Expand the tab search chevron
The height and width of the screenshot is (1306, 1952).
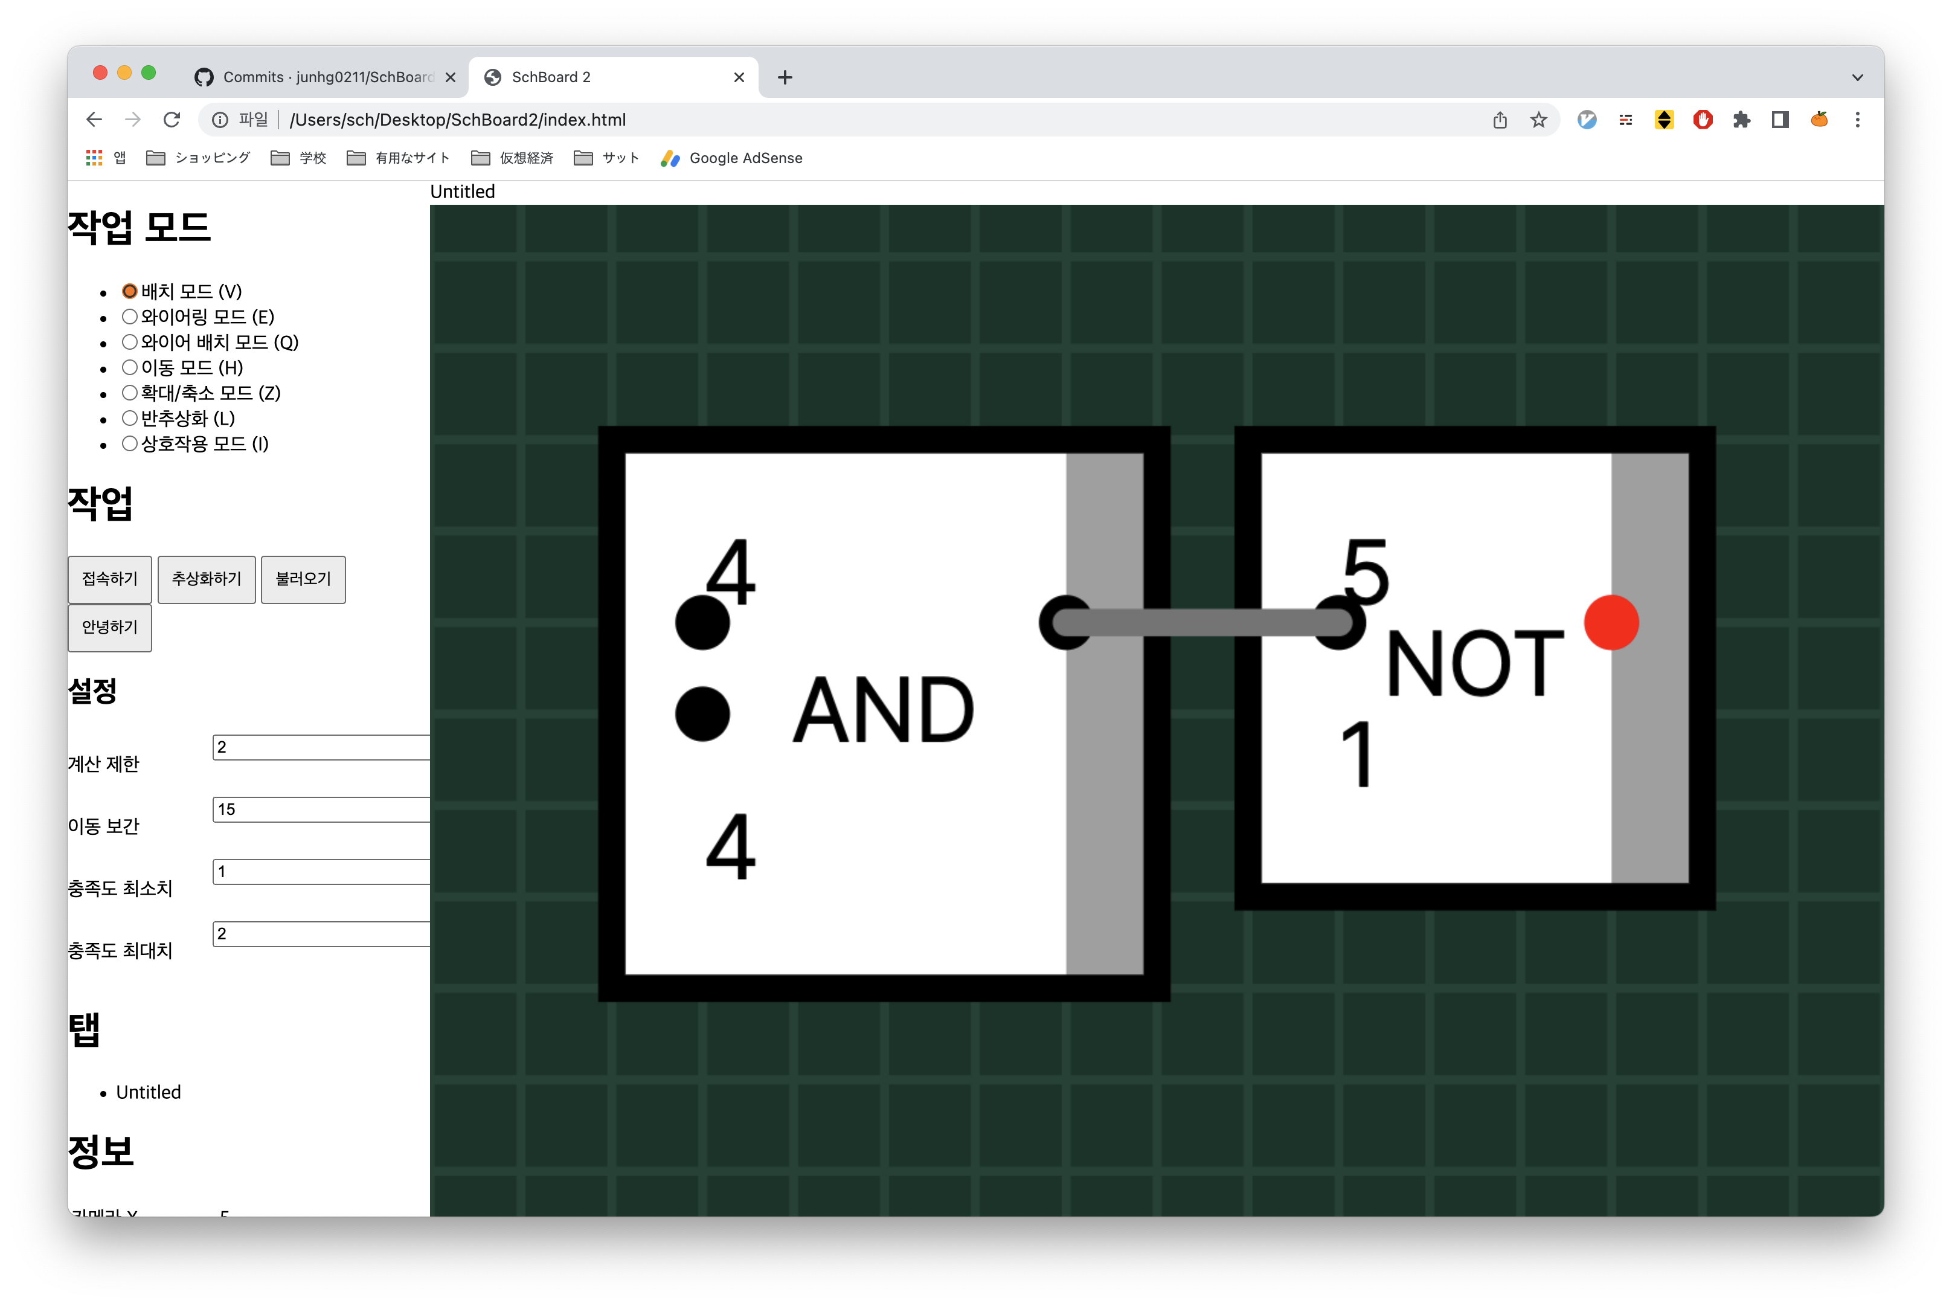click(1857, 77)
